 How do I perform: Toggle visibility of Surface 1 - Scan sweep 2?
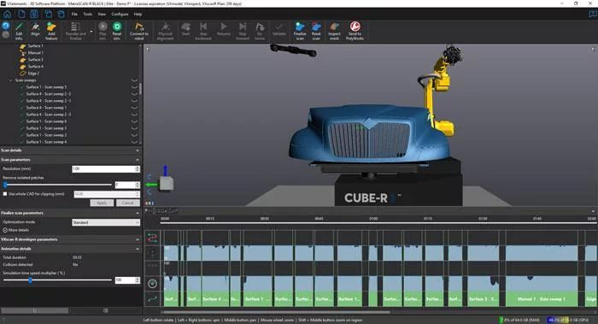[134, 135]
